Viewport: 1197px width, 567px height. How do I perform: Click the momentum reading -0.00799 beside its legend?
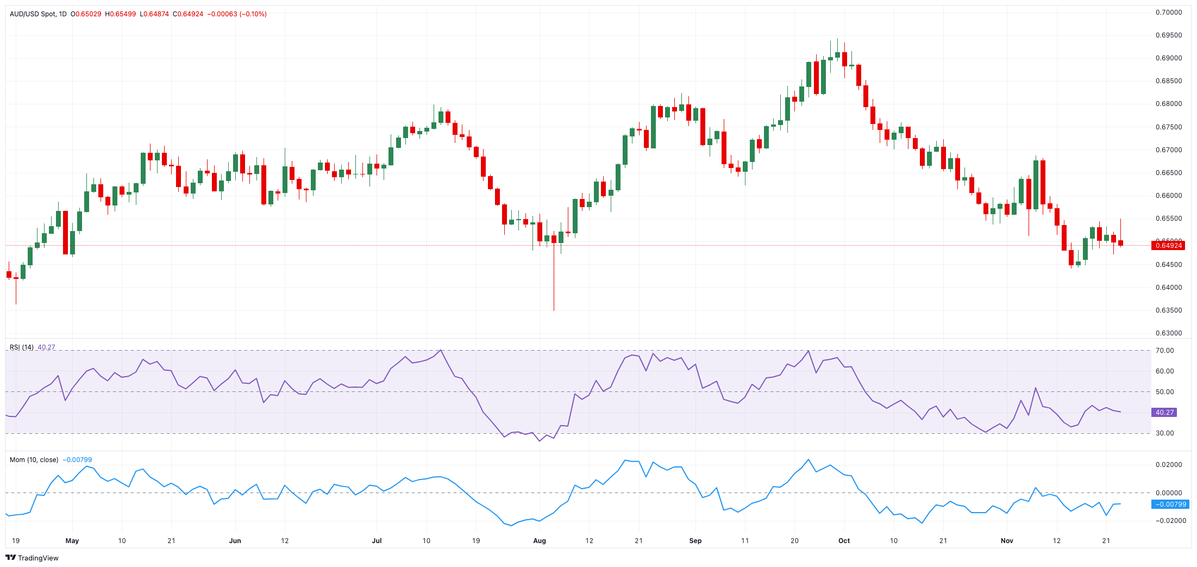pos(77,459)
